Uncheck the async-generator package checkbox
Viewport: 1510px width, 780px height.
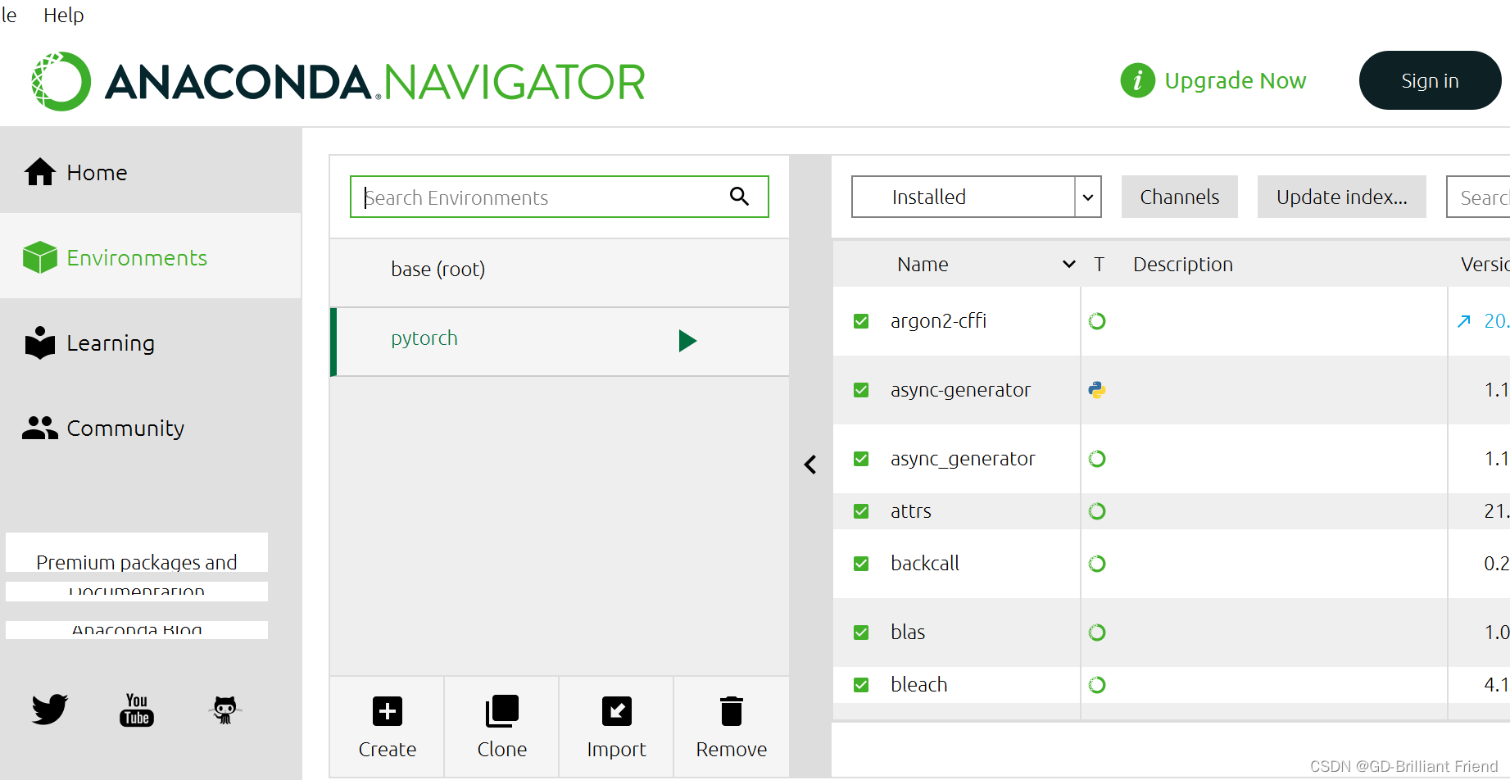[861, 390]
